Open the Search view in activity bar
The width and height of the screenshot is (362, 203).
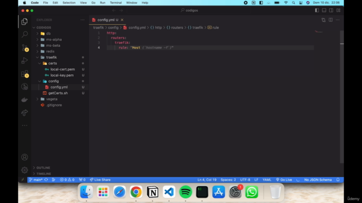[24, 34]
